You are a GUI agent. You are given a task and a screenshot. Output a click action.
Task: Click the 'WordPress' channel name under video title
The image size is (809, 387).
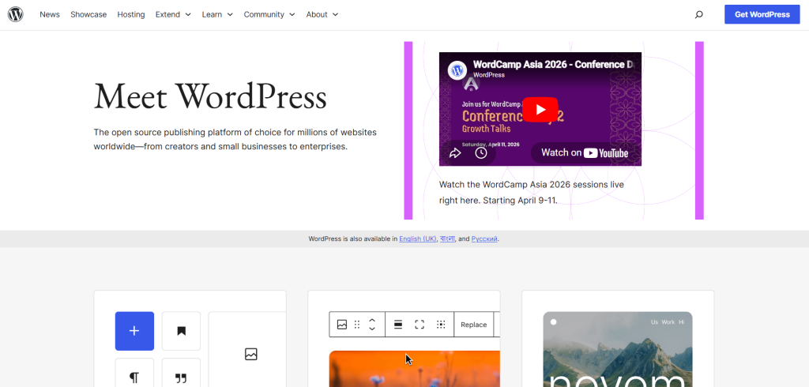click(488, 75)
